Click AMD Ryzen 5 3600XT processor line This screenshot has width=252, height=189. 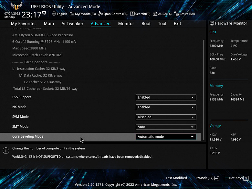coord(43,35)
